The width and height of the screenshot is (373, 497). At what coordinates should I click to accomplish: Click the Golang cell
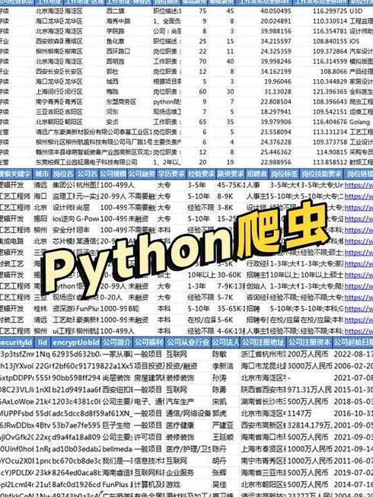(x=360, y=122)
